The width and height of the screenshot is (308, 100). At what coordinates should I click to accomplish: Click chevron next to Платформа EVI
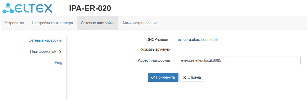pyautogui.click(x=60, y=52)
